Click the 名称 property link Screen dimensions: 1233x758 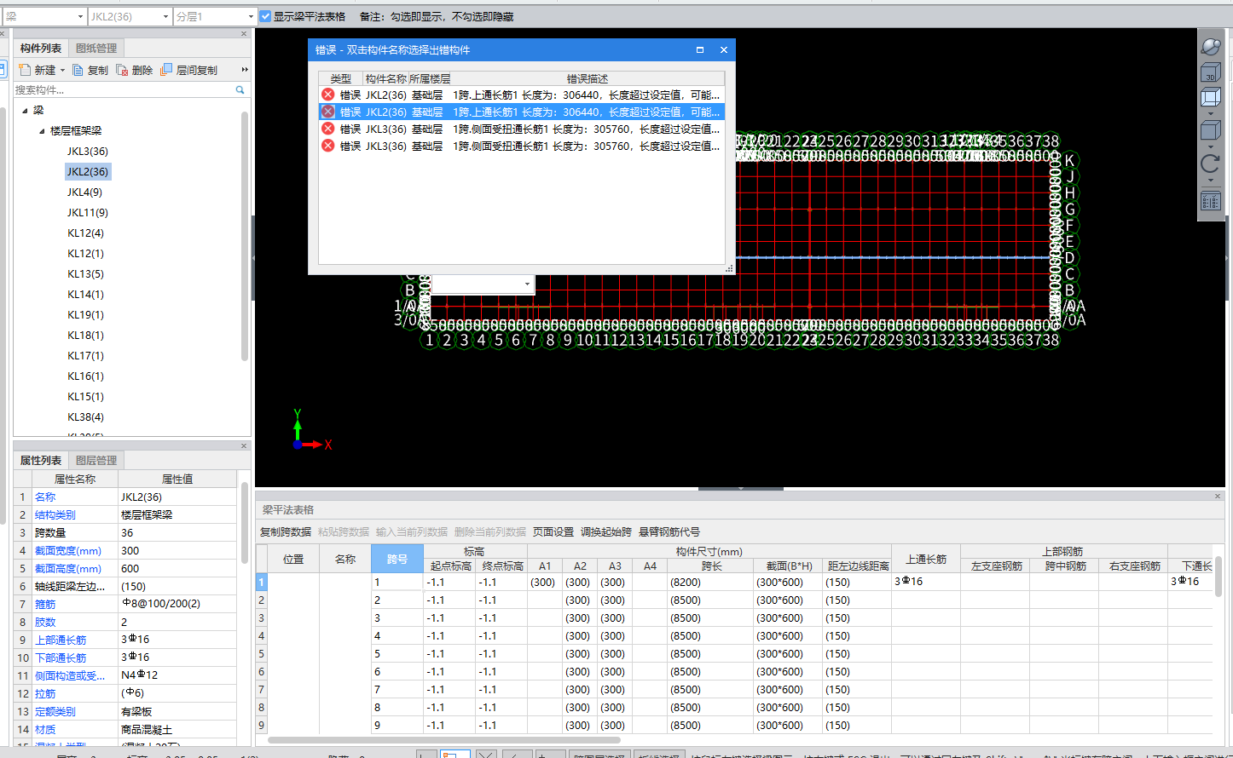click(x=45, y=497)
